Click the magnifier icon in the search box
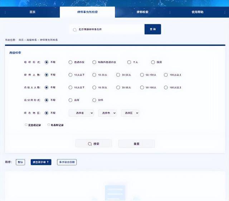 [75, 30]
